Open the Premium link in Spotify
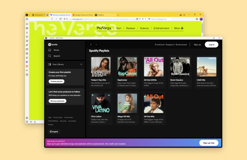The image size is (247, 160). (160, 45)
